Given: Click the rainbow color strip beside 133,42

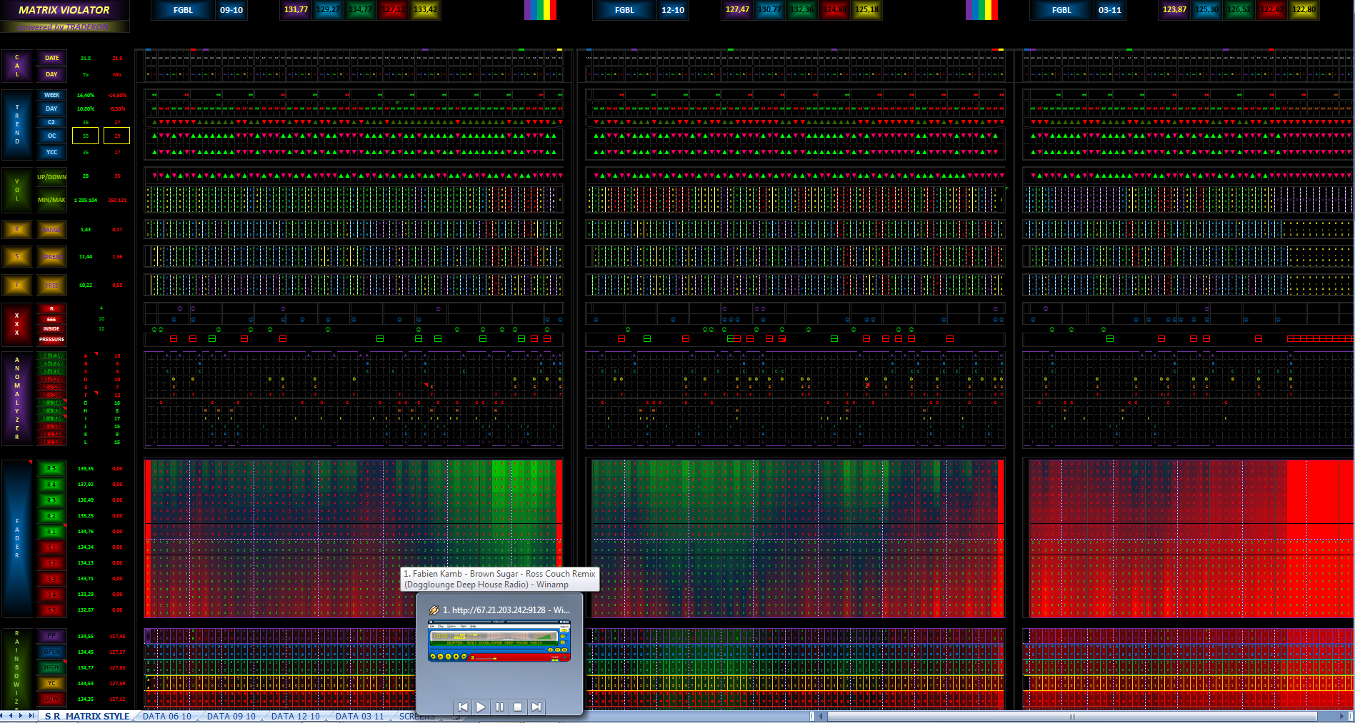Looking at the screenshot, I should pos(540,10).
